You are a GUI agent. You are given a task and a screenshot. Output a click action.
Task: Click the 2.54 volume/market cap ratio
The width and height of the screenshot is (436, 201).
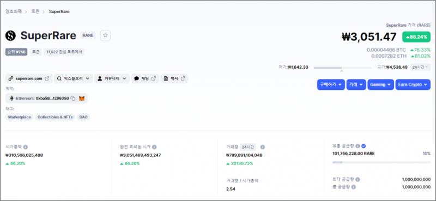tap(231, 189)
